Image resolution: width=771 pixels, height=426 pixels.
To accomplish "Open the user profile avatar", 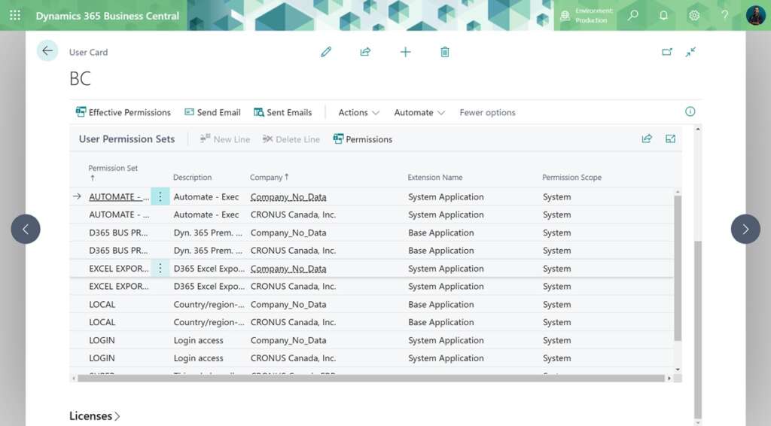I will point(755,15).
